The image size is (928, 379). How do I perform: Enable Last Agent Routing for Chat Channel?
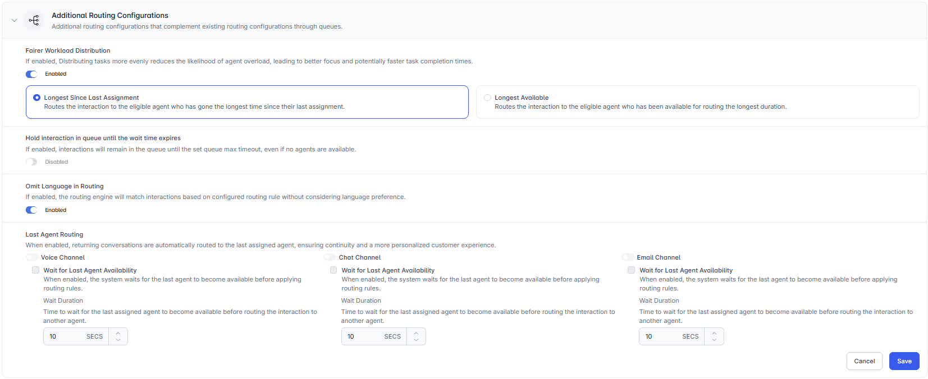(330, 257)
